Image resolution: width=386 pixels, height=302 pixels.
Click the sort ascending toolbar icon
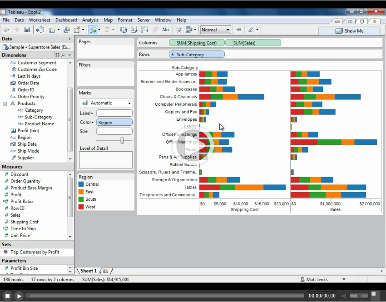tap(134, 30)
